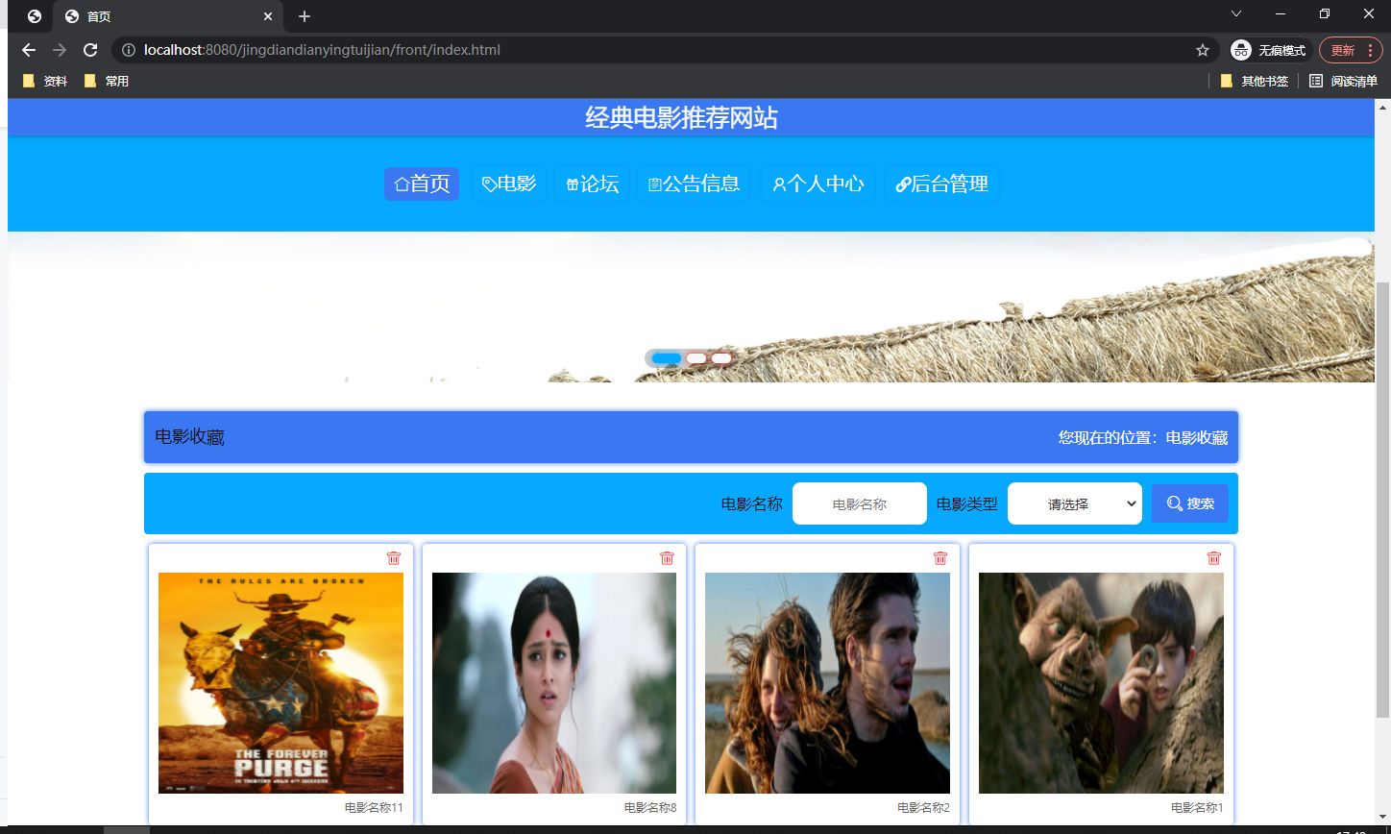This screenshot has width=1391, height=834.
Task: Open the tab search chevron
Action: pos(1236,13)
